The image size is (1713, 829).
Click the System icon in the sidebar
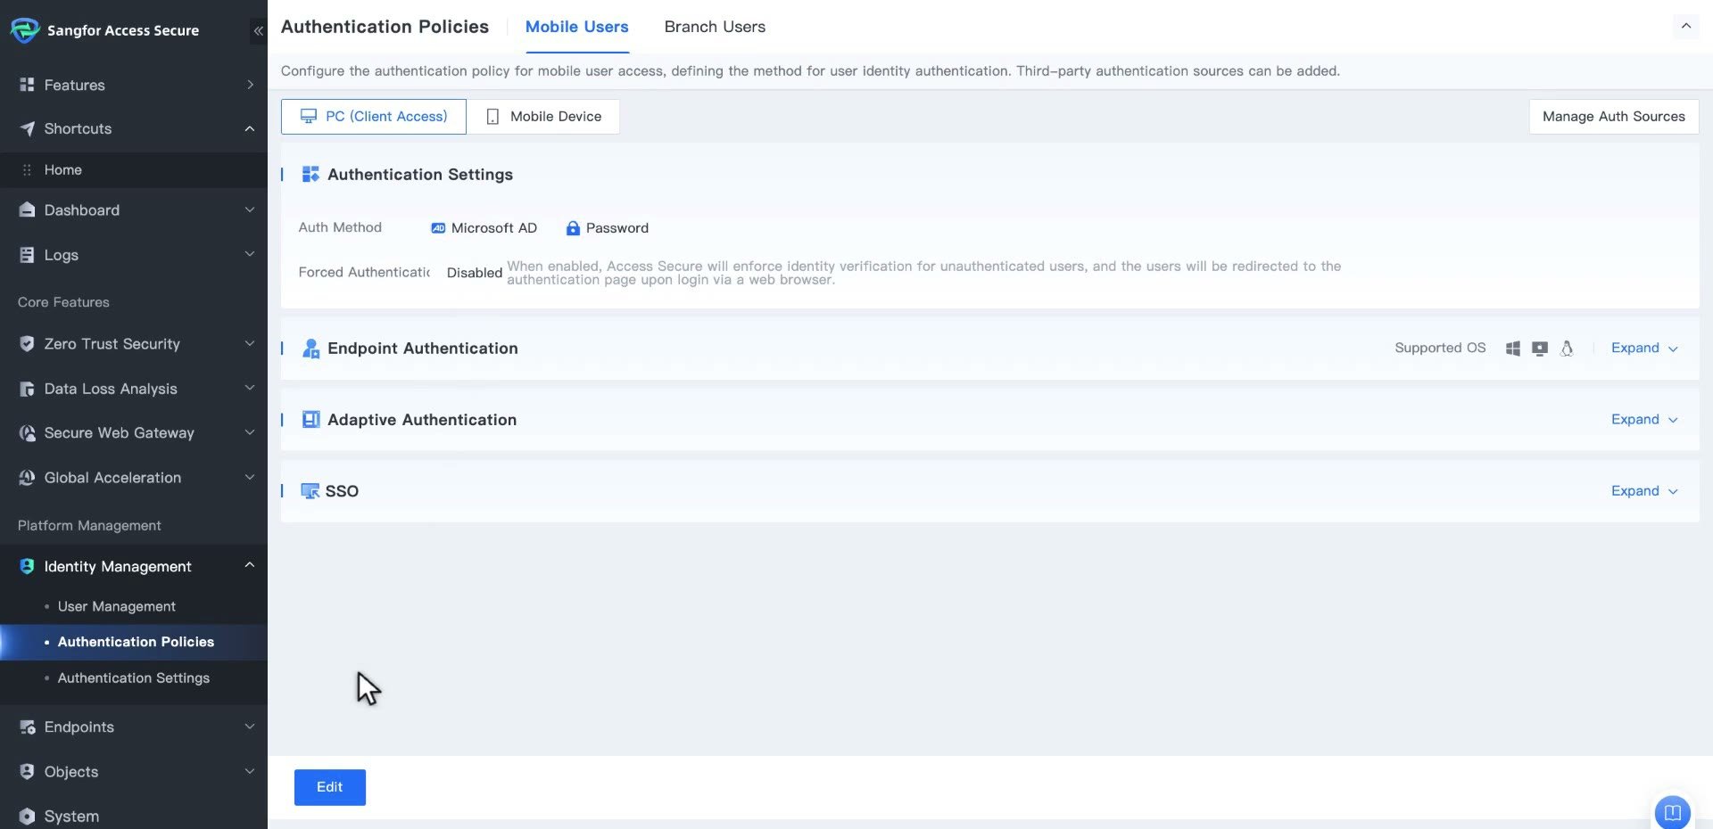point(27,816)
